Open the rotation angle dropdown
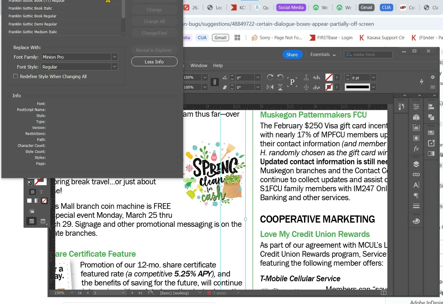This screenshot has height=304, width=443. pos(258,77)
